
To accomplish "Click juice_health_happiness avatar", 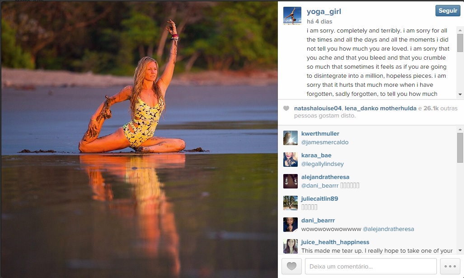I will (291, 246).
